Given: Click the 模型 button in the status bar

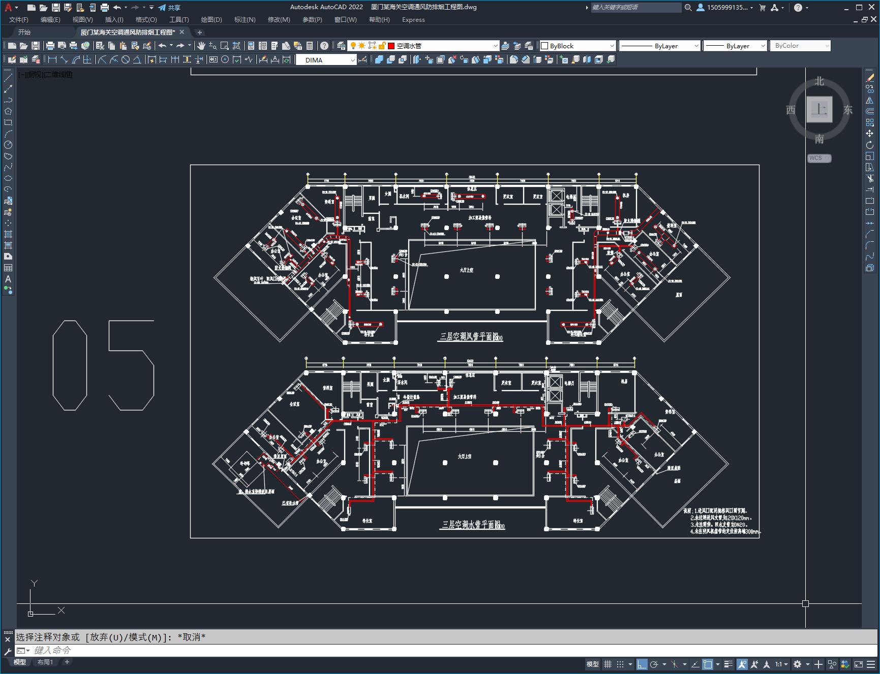Looking at the screenshot, I should coord(593,664).
